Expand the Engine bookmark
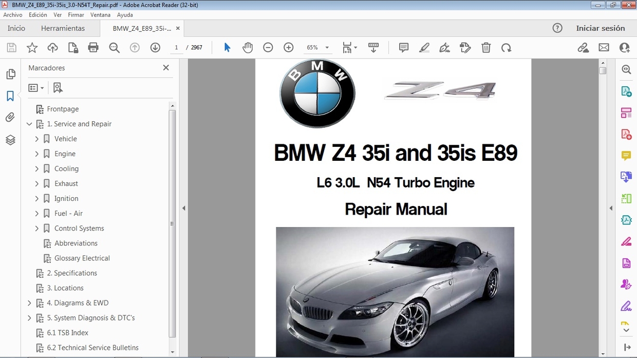Screen dimensions: 637x358 click(36, 154)
